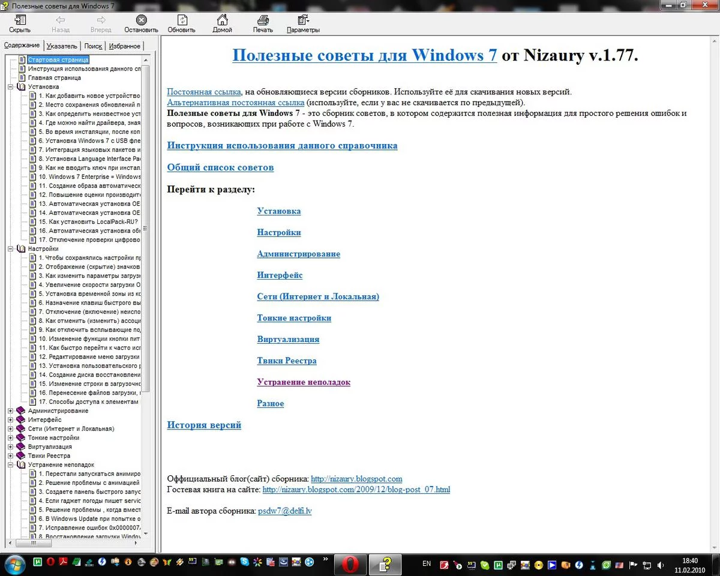Switch to the Указатель tab
The image size is (720, 576).
click(x=61, y=46)
